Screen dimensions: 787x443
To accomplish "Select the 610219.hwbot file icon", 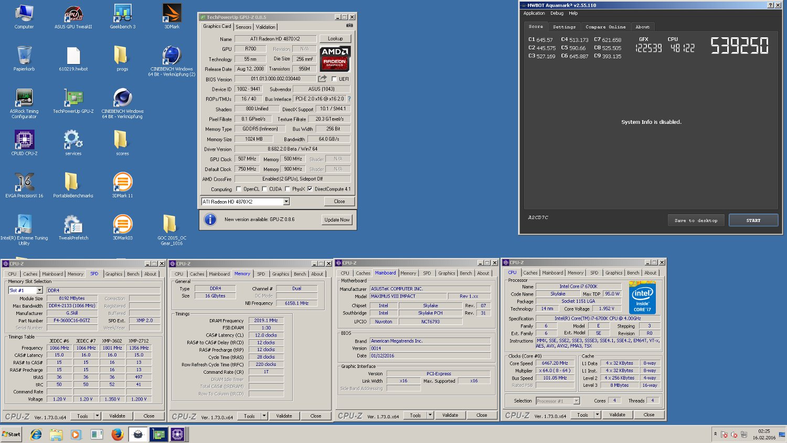I will coord(73,58).
